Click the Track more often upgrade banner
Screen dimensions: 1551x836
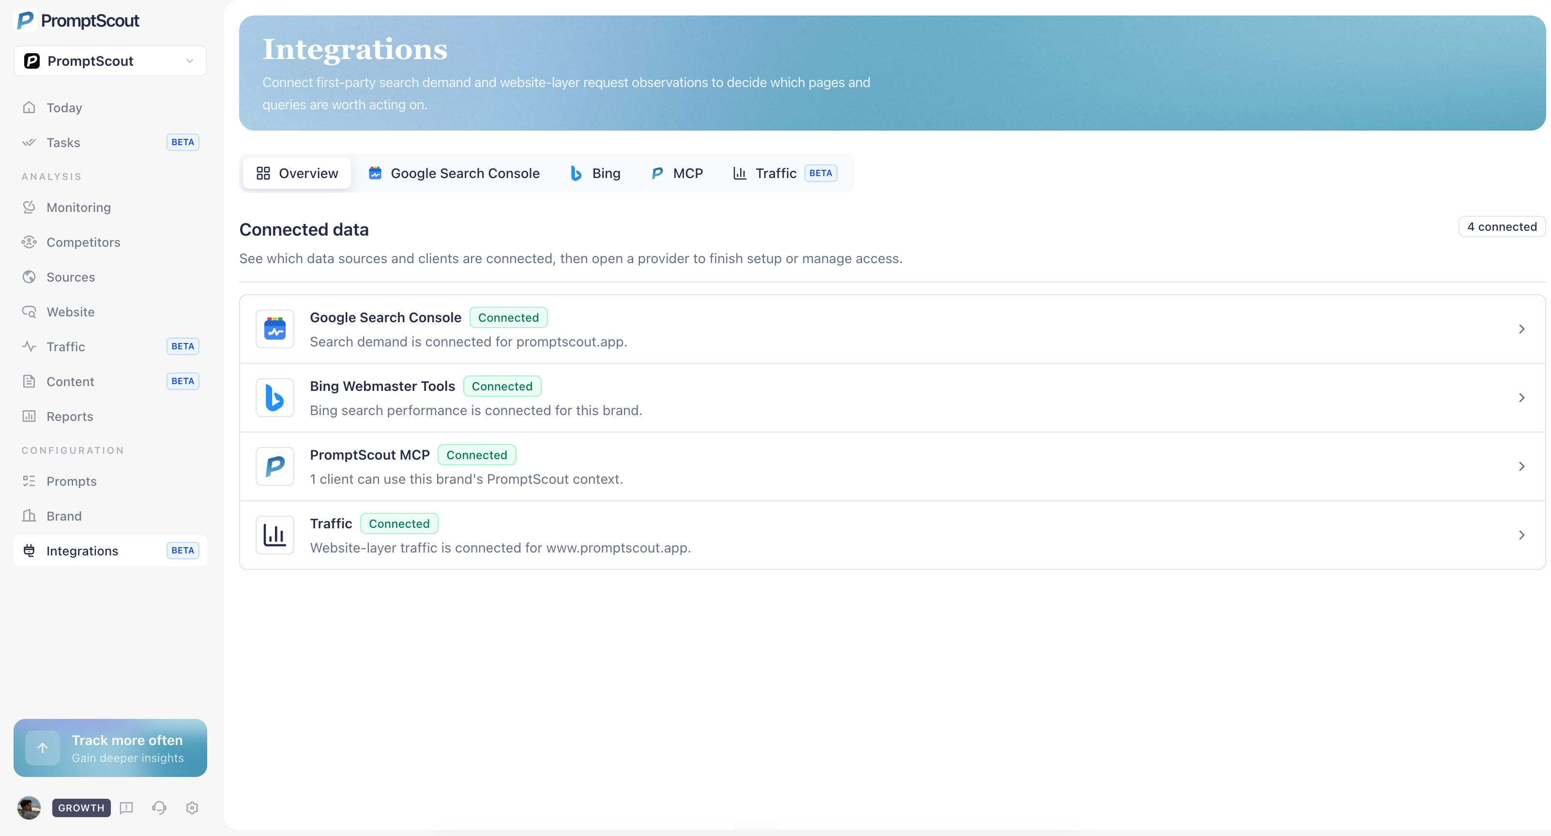110,748
